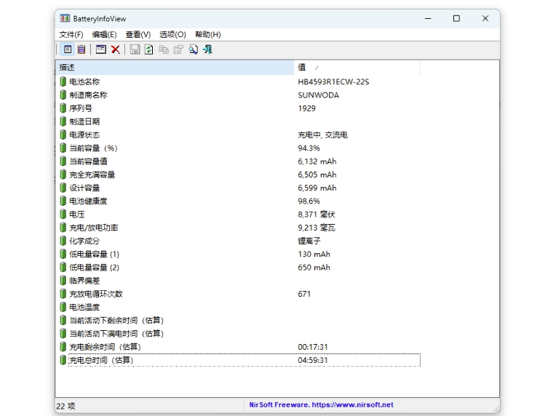This screenshot has height=416, width=553.
Task: Click the window resize grip corner
Action: pos(496,409)
